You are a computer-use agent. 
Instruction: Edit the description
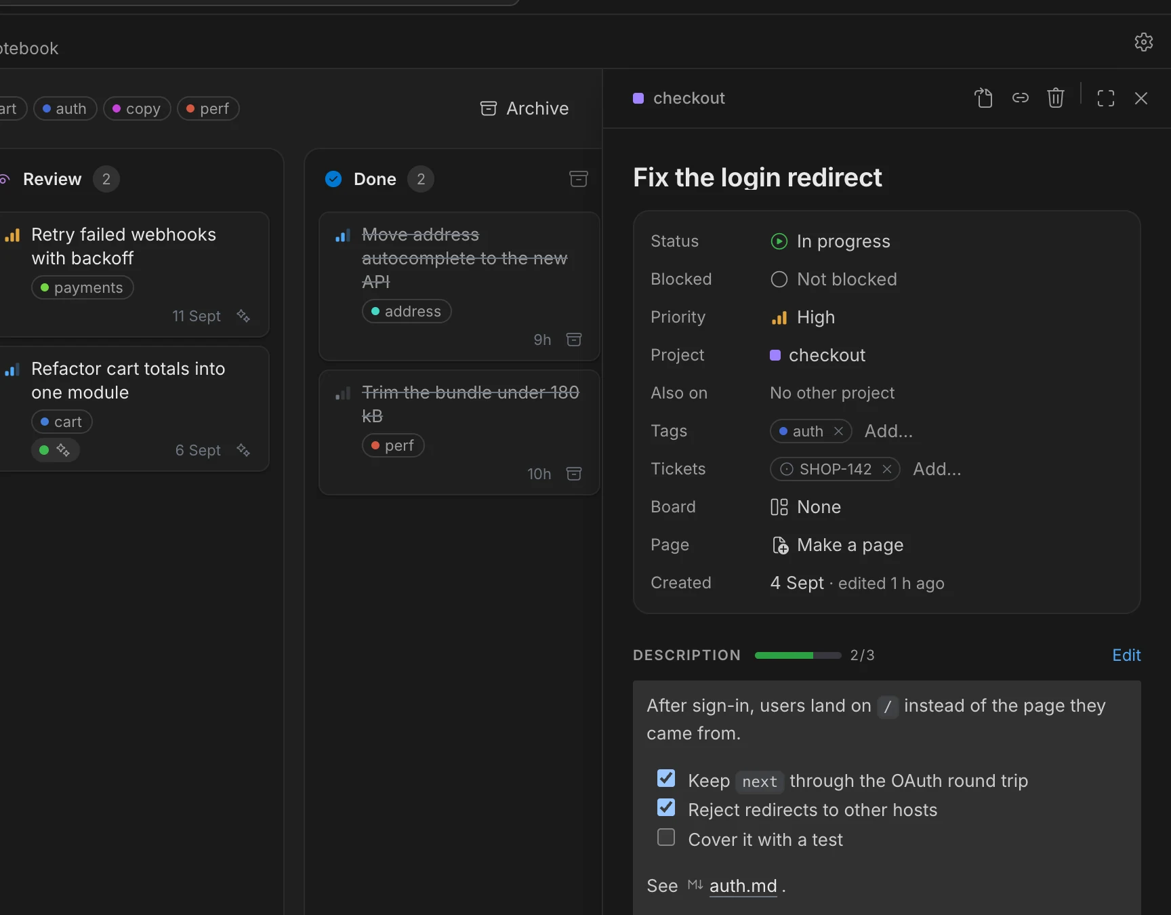(x=1126, y=655)
